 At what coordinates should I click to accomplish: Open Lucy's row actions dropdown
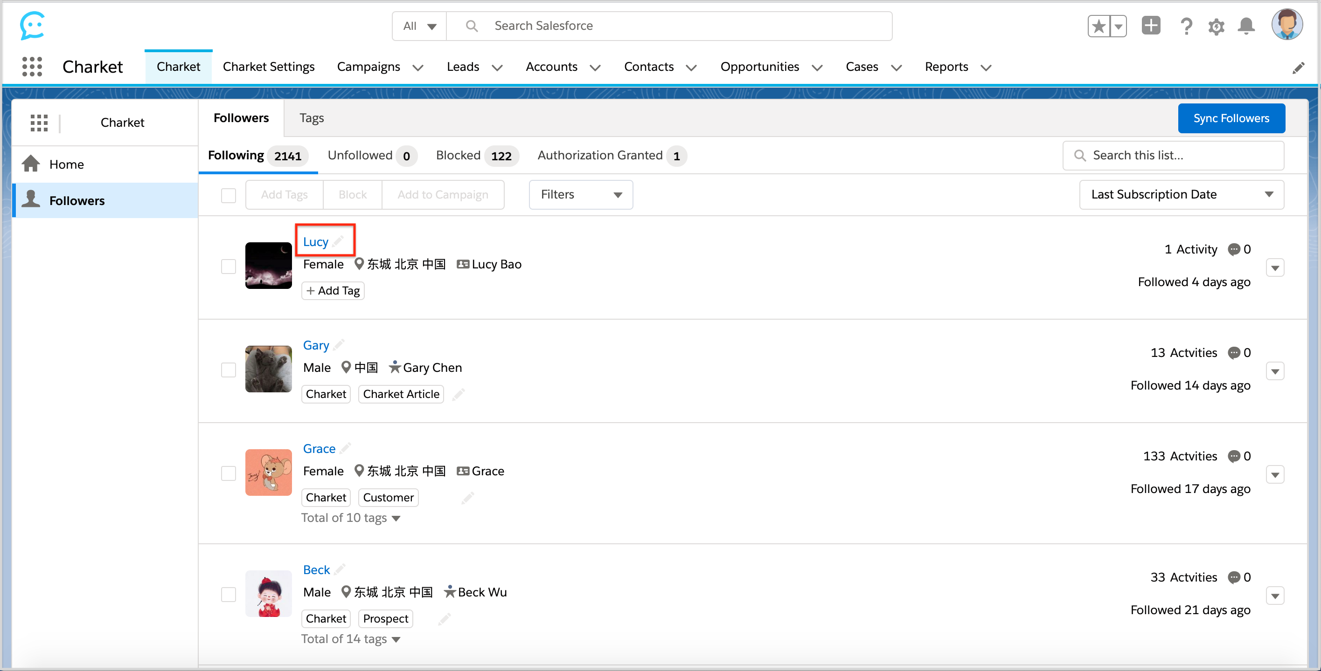tap(1275, 268)
